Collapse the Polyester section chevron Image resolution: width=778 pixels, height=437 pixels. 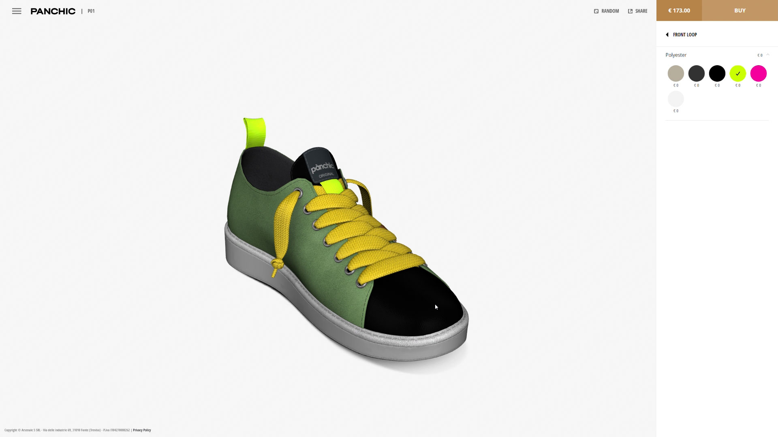point(767,55)
